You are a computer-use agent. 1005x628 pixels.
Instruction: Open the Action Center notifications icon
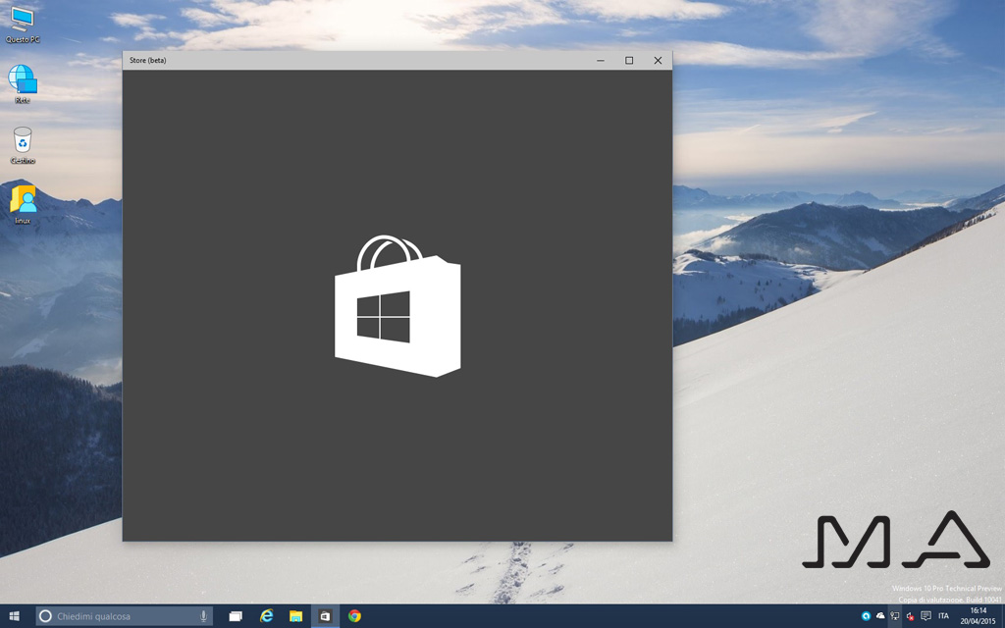coord(926,616)
